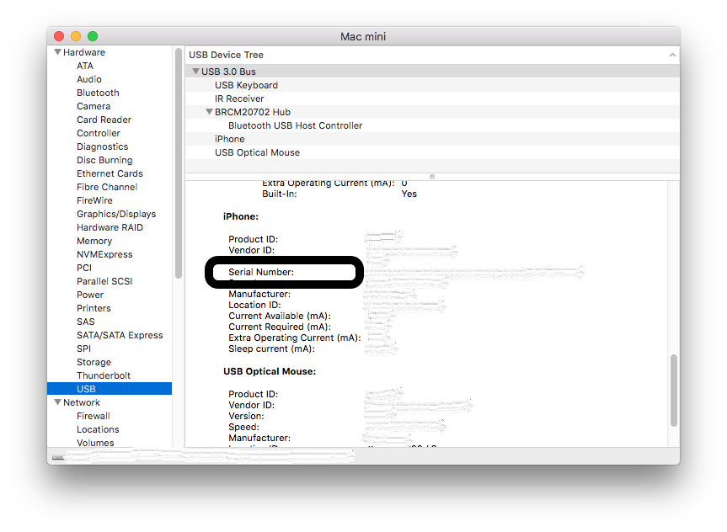Click the split pane divider handle dot
The image size is (727, 532).
click(x=432, y=177)
